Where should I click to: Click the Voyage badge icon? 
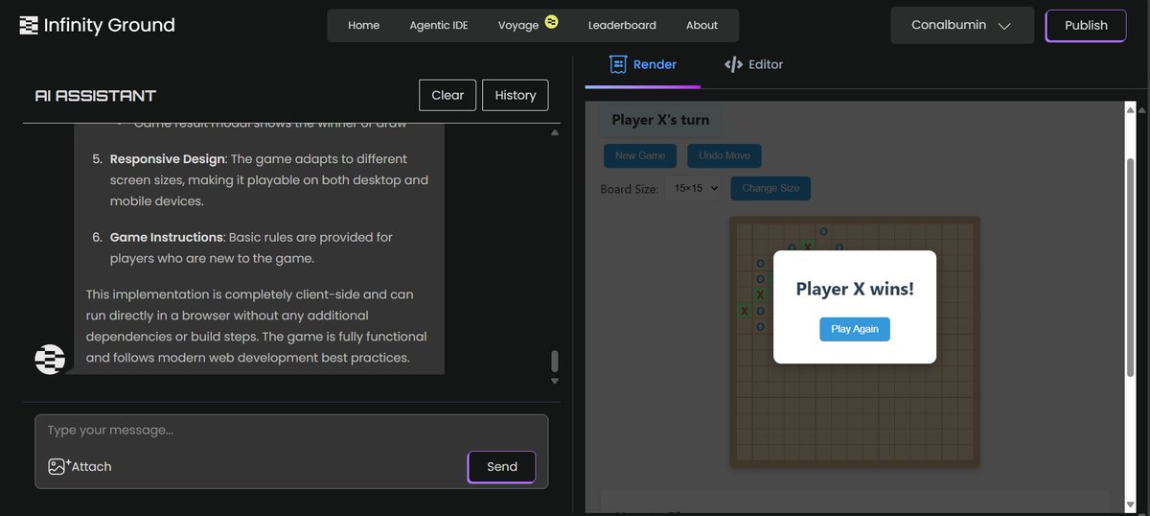pyautogui.click(x=551, y=21)
